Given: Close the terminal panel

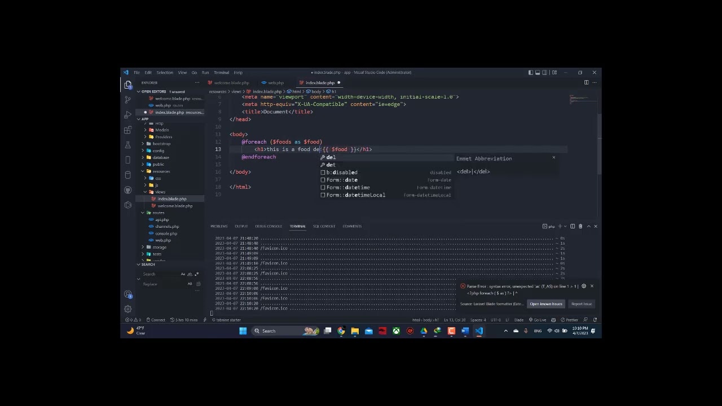Looking at the screenshot, I should 596,226.
